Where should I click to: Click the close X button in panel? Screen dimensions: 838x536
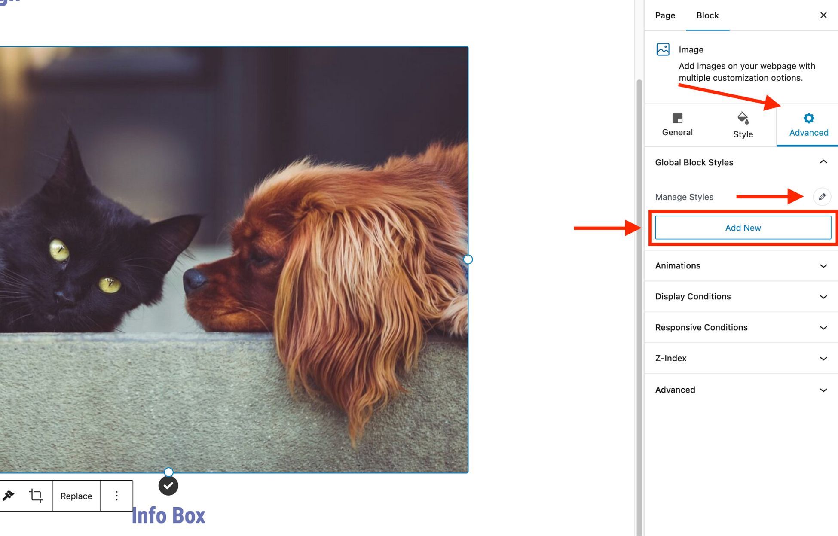click(x=823, y=15)
